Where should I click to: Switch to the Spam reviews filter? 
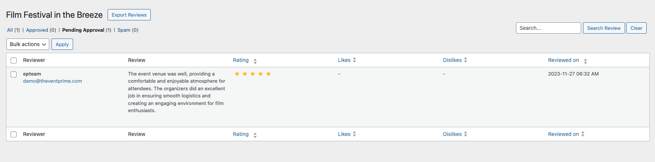click(x=124, y=30)
